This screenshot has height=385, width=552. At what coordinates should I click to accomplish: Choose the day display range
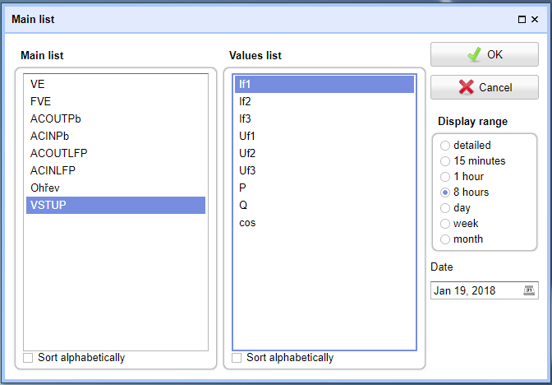tap(445, 208)
